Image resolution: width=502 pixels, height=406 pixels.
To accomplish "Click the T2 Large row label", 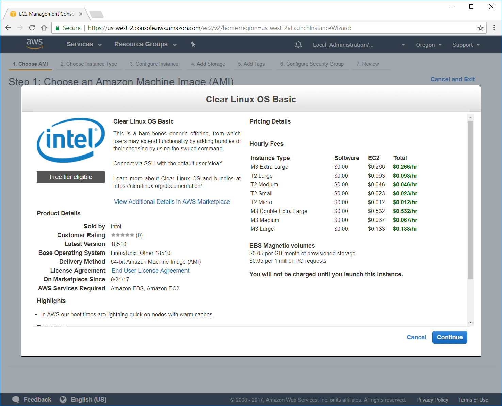I will coord(261,176).
